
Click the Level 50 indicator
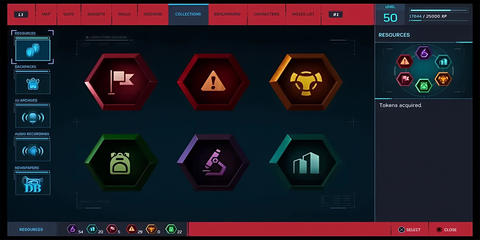(x=390, y=15)
